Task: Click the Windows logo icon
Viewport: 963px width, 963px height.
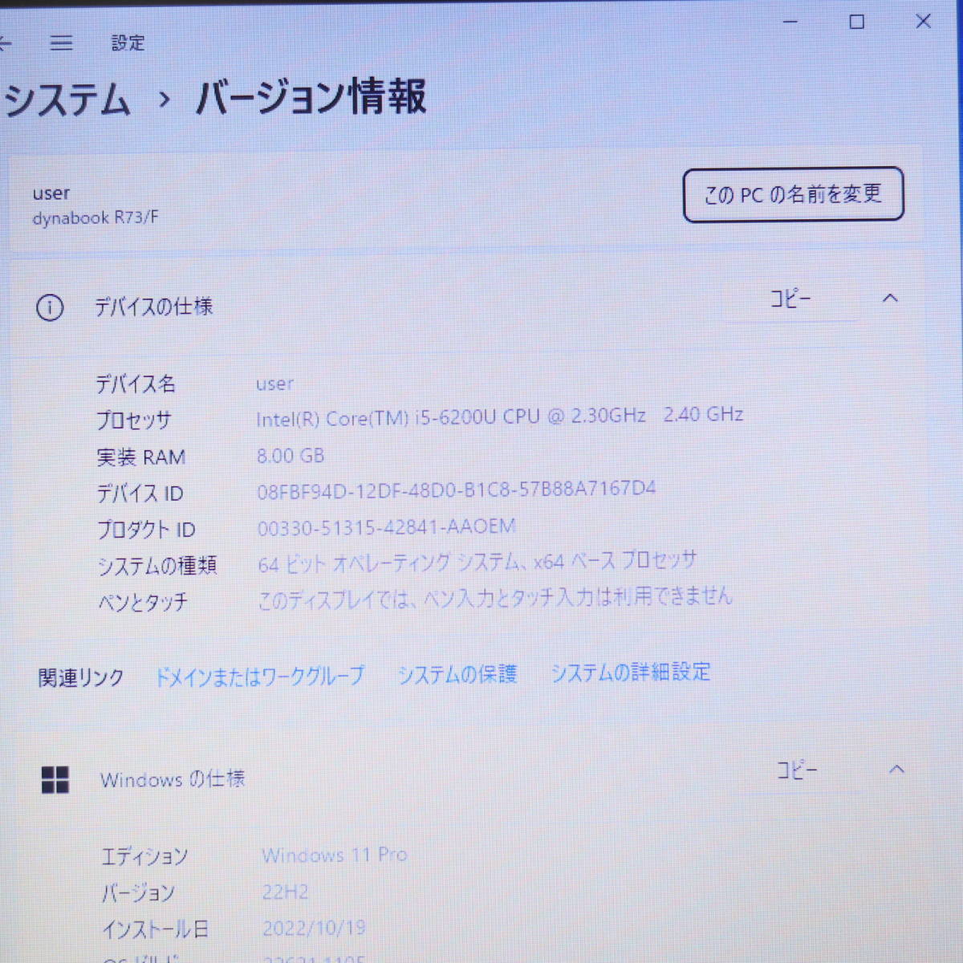Action: pos(55,779)
